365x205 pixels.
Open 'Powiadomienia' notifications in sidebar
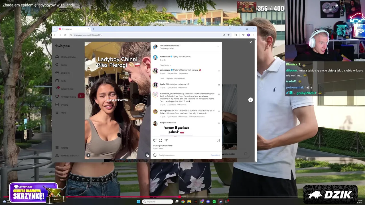[66, 97]
